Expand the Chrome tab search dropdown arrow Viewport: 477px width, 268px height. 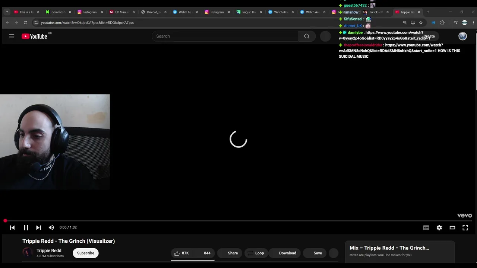coord(7,12)
